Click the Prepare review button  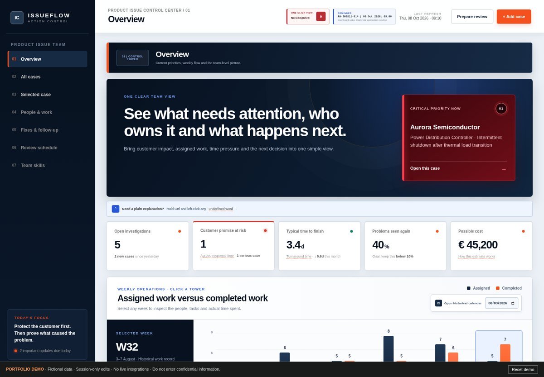point(472,17)
